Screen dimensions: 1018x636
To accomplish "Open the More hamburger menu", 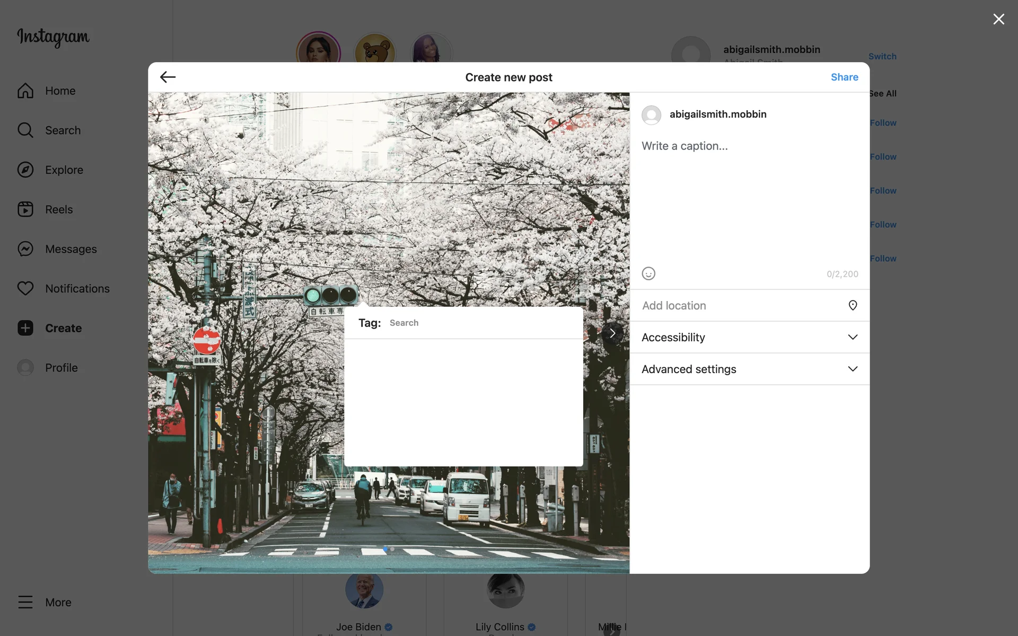I will pos(25,602).
